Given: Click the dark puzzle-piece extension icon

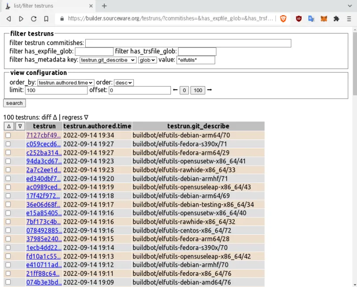Looking at the screenshot, I should point(336,19).
